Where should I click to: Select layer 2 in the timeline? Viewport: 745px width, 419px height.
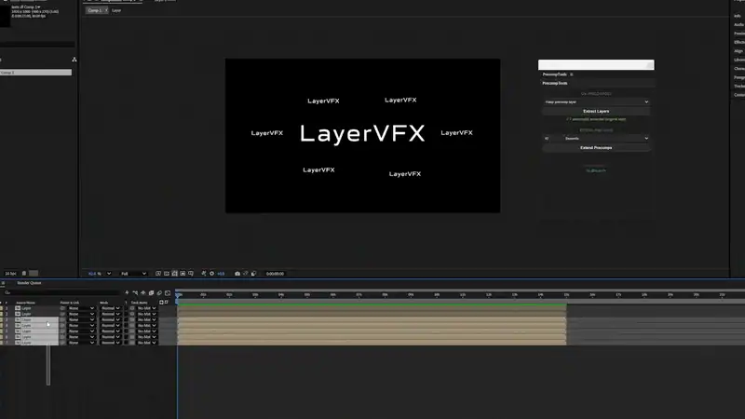tap(26, 314)
